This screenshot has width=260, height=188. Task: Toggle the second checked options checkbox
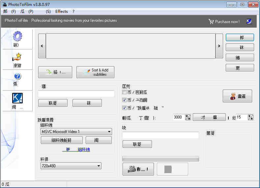(124, 100)
